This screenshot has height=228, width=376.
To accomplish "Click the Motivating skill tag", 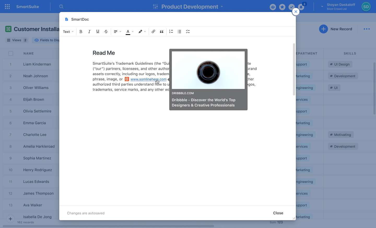I will [x=341, y=135].
